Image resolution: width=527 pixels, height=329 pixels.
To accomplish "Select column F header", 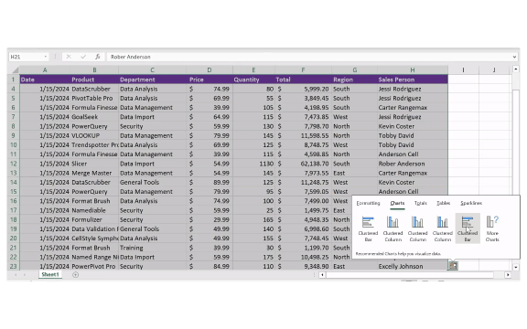I will [303, 70].
